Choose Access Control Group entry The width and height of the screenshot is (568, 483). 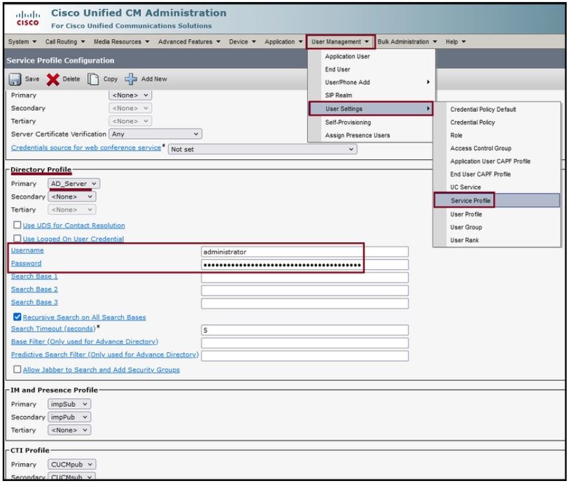497,148
